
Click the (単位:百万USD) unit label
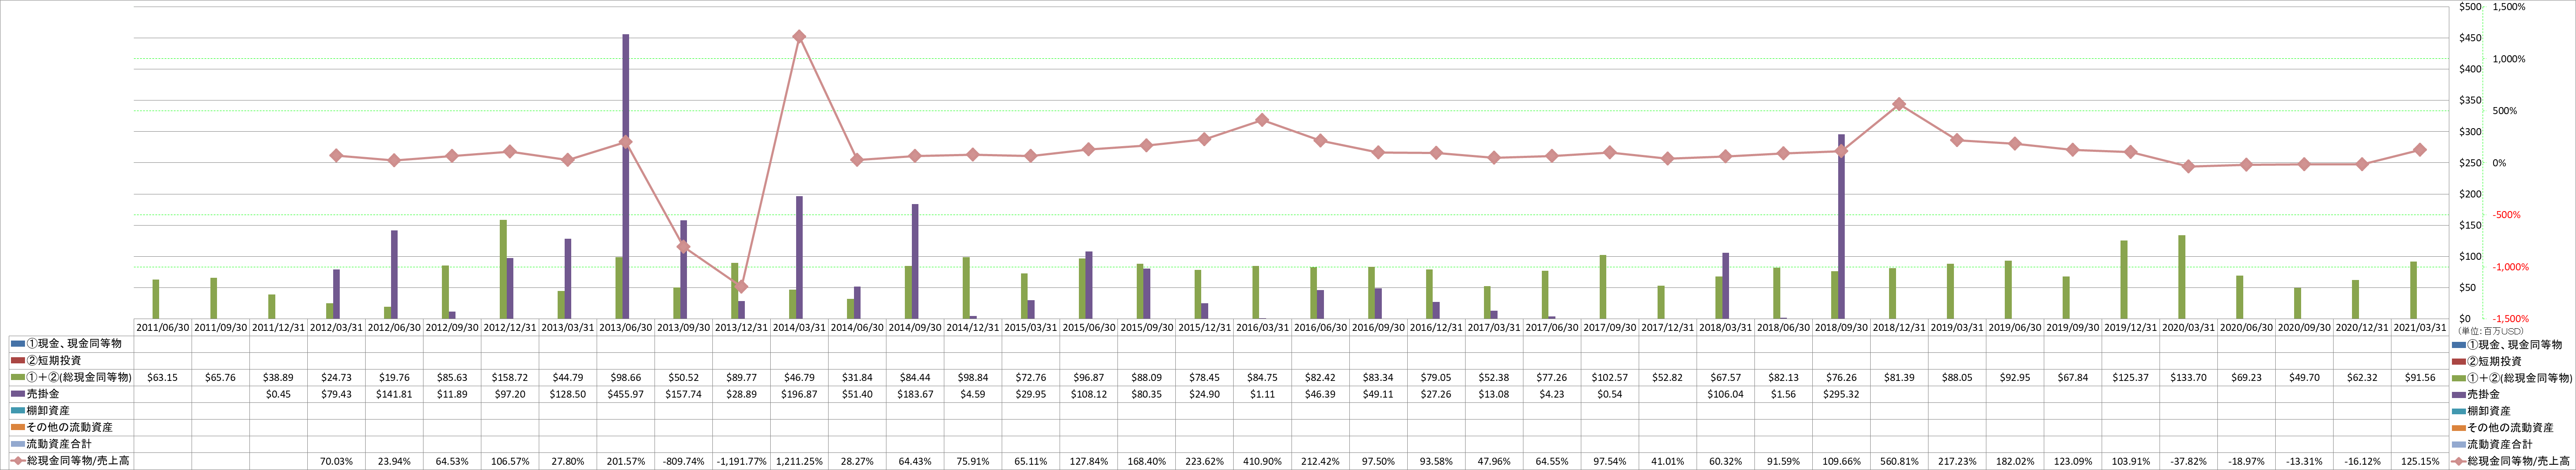(x=2491, y=331)
